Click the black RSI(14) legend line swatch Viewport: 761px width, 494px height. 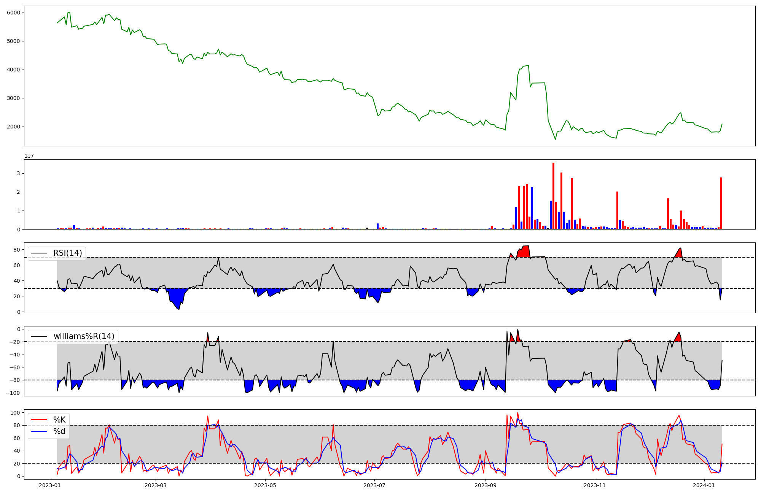(39, 253)
